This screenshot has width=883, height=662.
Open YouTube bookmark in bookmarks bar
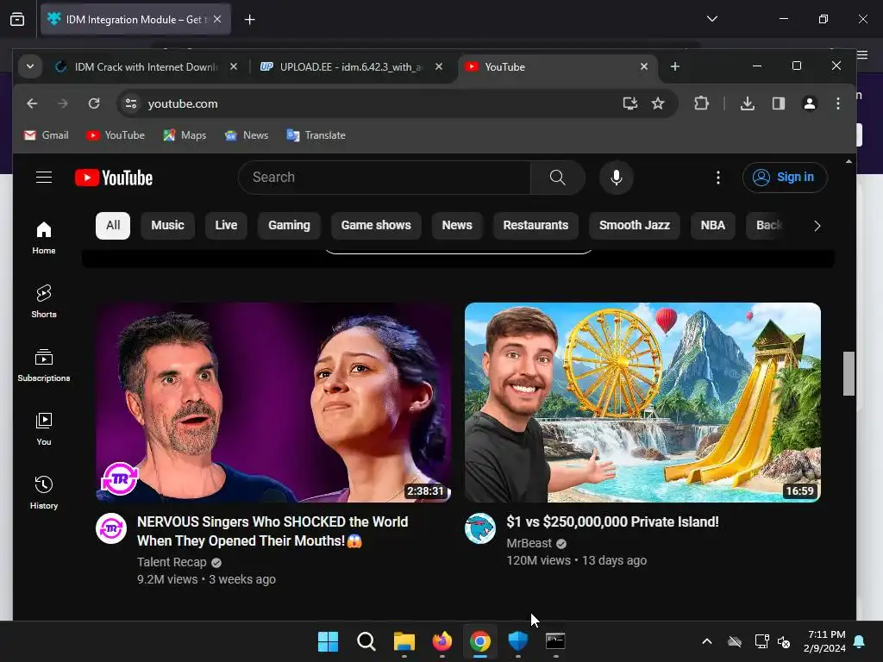click(x=116, y=135)
